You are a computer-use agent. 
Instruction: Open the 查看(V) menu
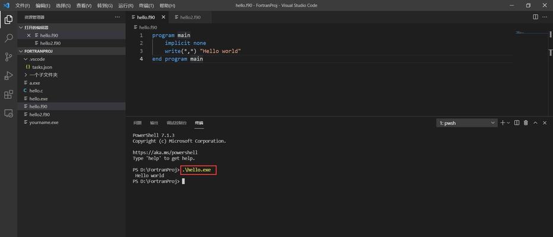84,6
